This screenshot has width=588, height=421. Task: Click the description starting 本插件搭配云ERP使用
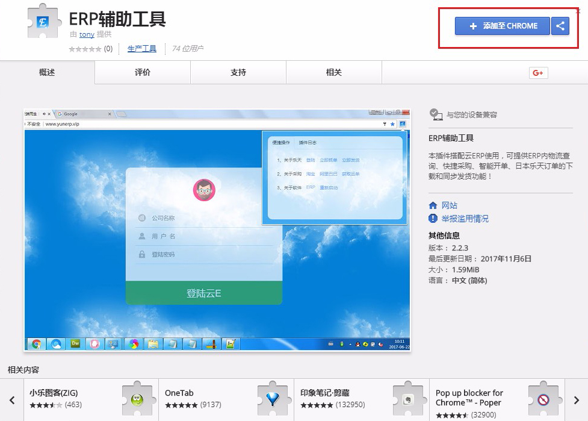501,166
